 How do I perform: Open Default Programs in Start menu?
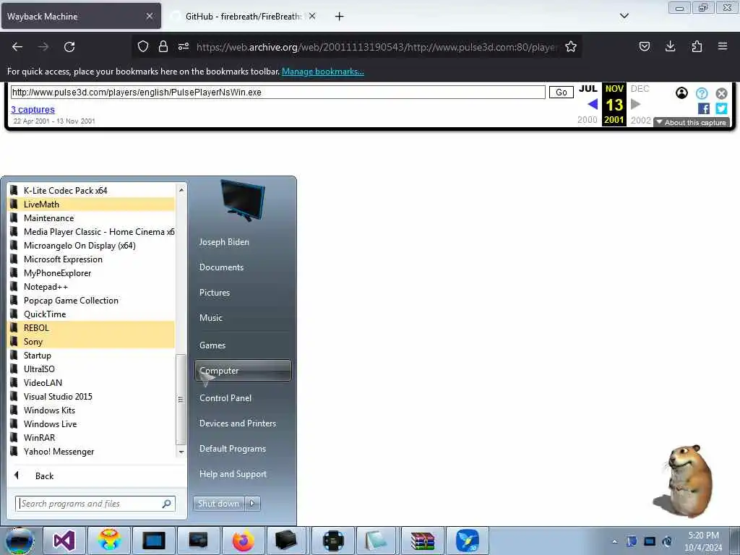coord(243,449)
